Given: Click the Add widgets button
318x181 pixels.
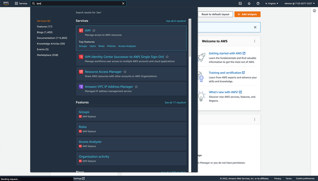Looking at the screenshot, I should pos(247,14).
